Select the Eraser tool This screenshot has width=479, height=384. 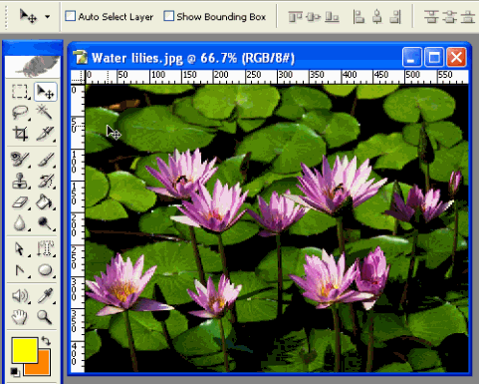(x=20, y=202)
